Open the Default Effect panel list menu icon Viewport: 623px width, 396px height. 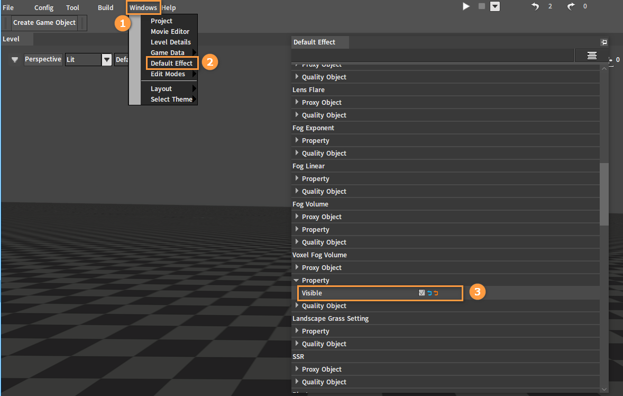point(592,56)
